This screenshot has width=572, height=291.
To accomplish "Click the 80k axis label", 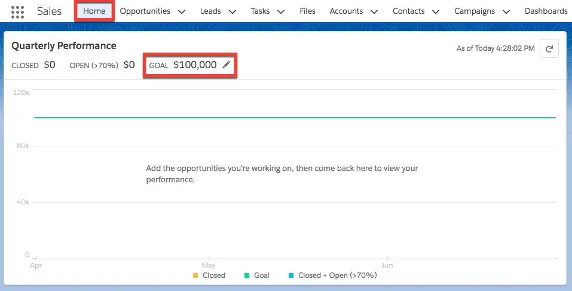I will (x=23, y=146).
